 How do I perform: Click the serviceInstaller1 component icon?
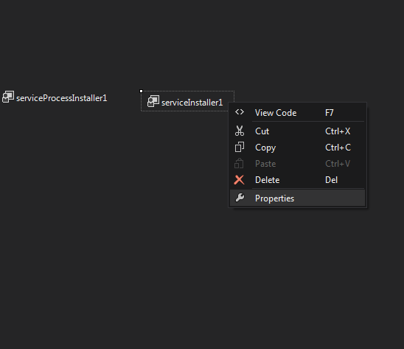click(x=153, y=101)
